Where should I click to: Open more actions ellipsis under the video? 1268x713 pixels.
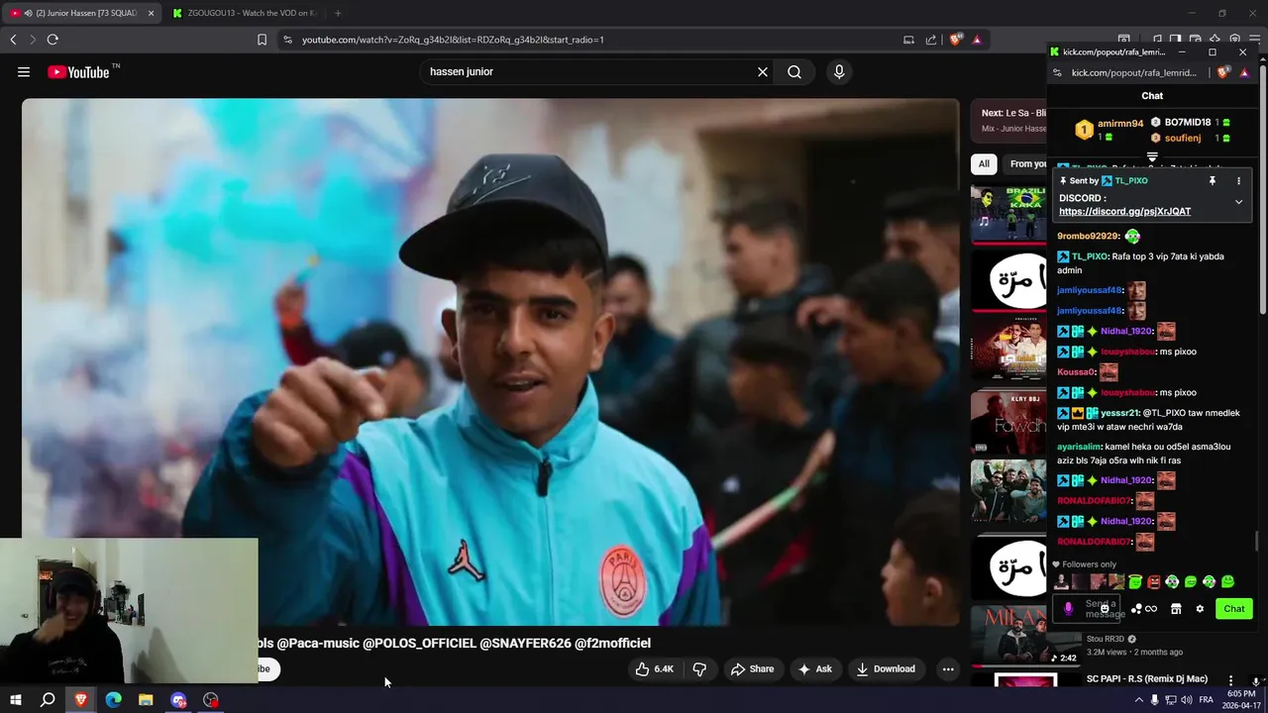pos(948,668)
